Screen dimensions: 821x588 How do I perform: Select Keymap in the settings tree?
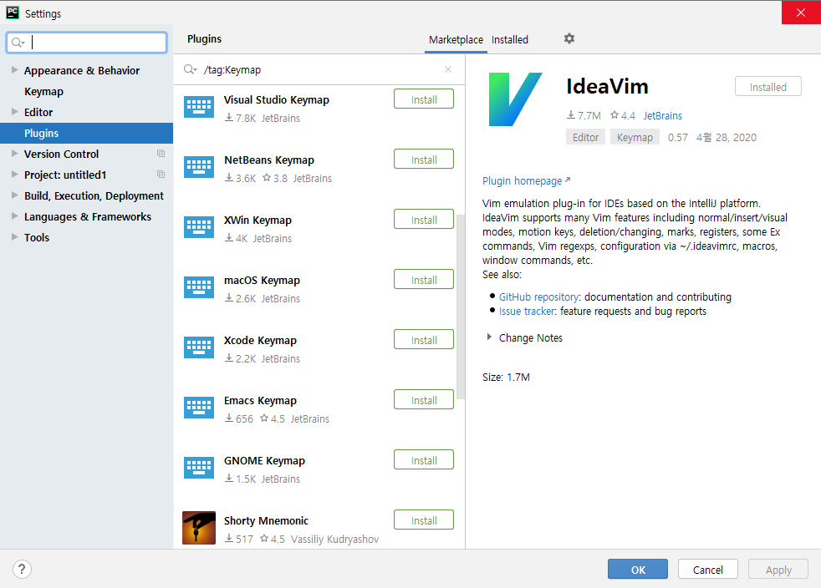pyautogui.click(x=43, y=92)
